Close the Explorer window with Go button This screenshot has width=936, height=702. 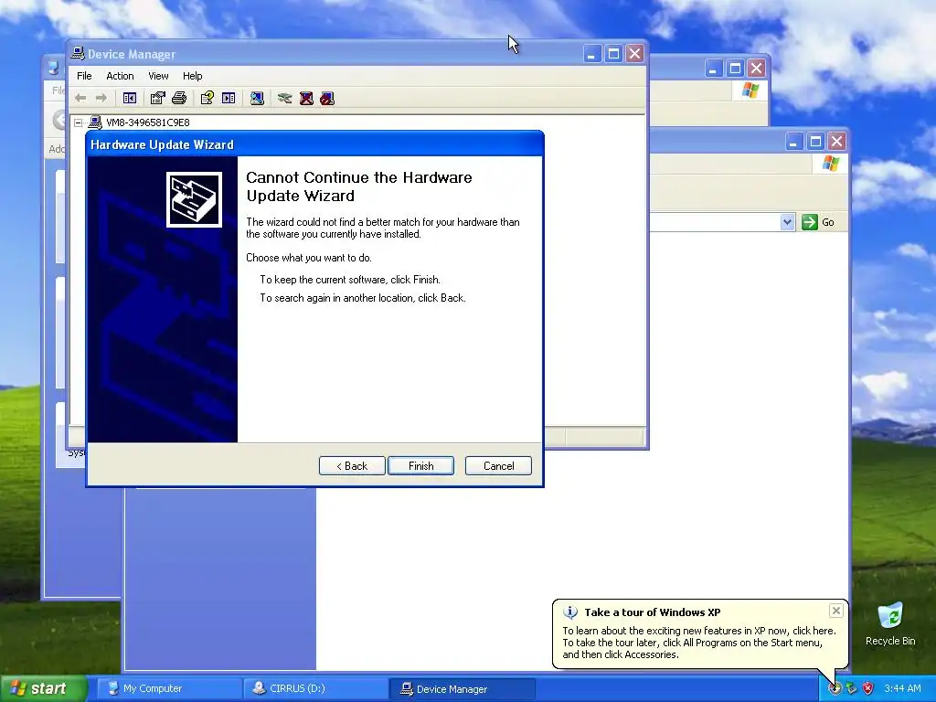[837, 142]
